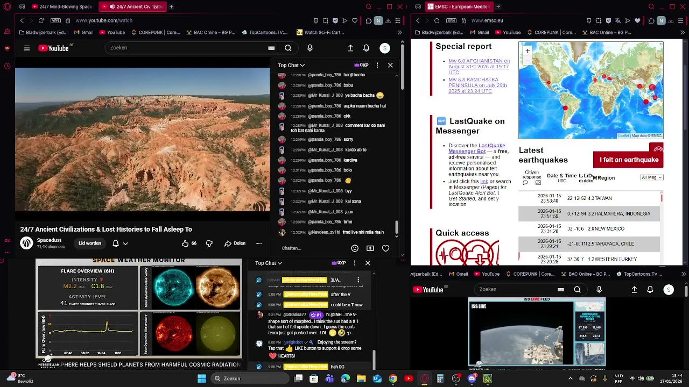Select the HALMAHERA, INDONESIA earthquake row

coord(589,213)
